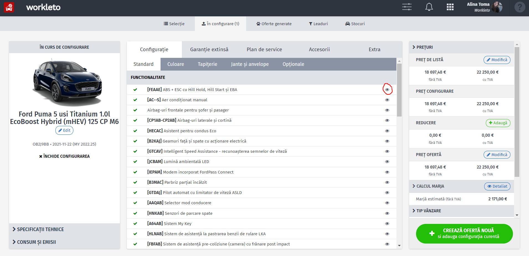Click the Workleto red car logo

[9, 7]
